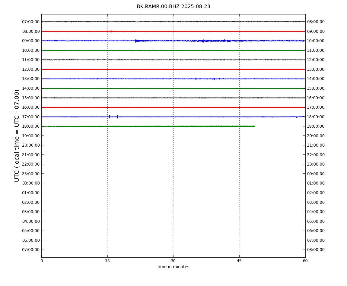The width and height of the screenshot is (347, 286).
Task: Select the left-axis label 18:00:00
Action: (x=31, y=126)
